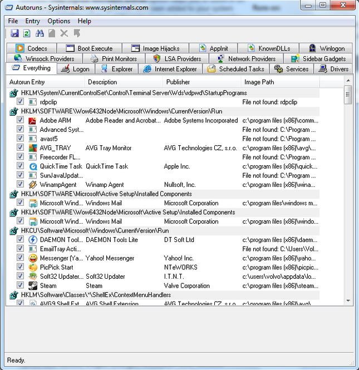Click the scrollbar down arrow

point(348,300)
